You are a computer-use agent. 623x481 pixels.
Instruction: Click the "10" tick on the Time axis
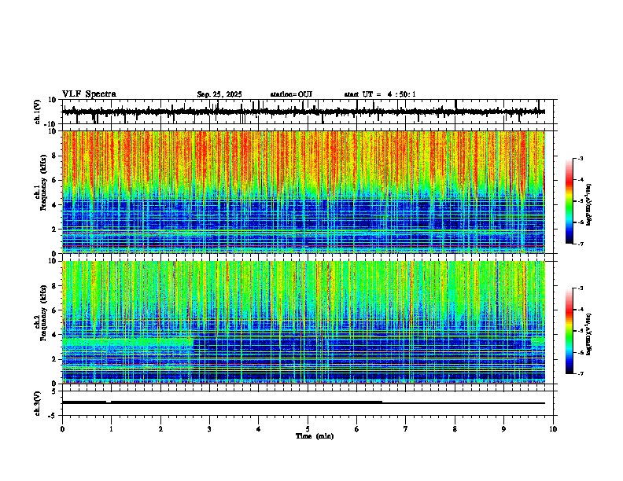553,429
